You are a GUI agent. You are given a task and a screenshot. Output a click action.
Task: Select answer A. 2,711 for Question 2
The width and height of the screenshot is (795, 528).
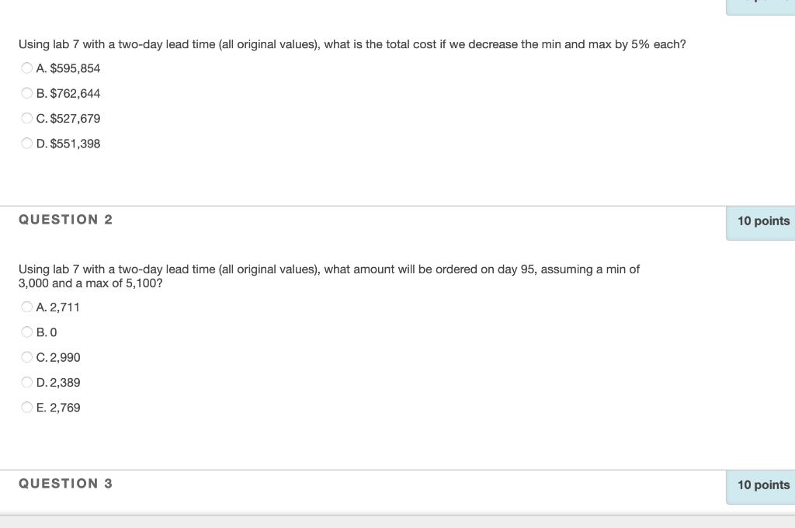pos(26,307)
